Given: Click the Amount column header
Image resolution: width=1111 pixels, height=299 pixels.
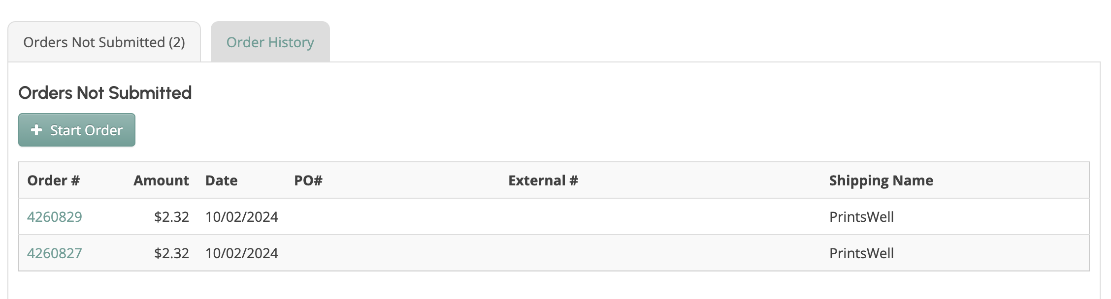Looking at the screenshot, I should pos(161,180).
